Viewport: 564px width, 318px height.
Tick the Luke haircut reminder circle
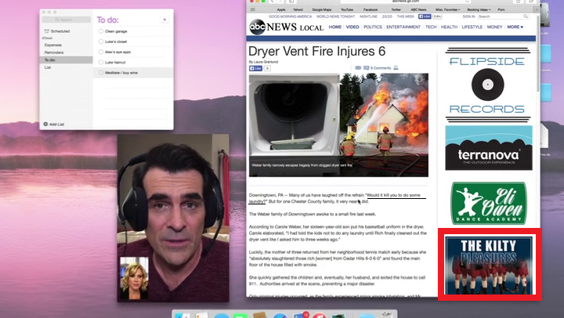tap(101, 62)
